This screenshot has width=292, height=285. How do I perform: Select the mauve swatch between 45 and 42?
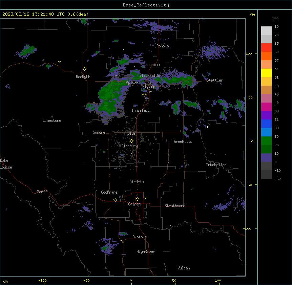coord(266,98)
